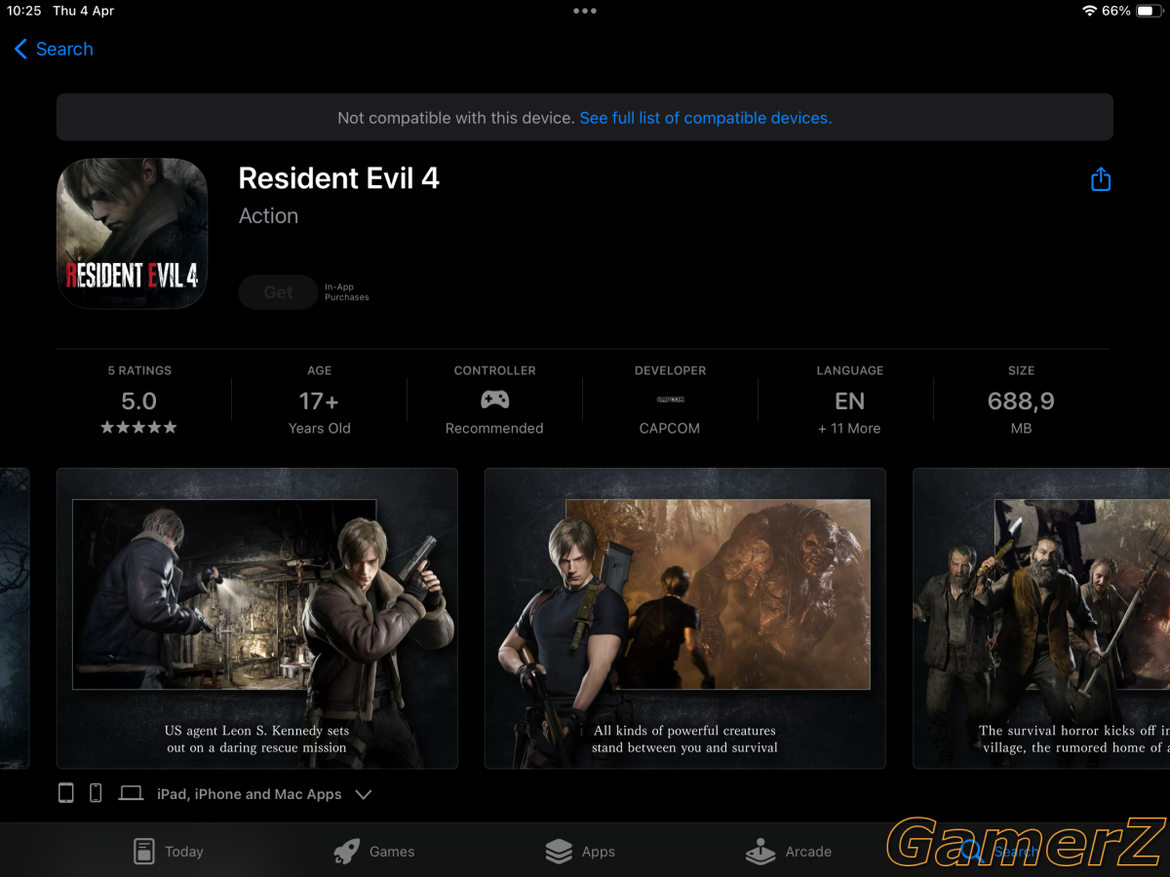Tap the 688,9 size value
Image resolution: width=1170 pixels, height=877 pixels.
click(1021, 400)
